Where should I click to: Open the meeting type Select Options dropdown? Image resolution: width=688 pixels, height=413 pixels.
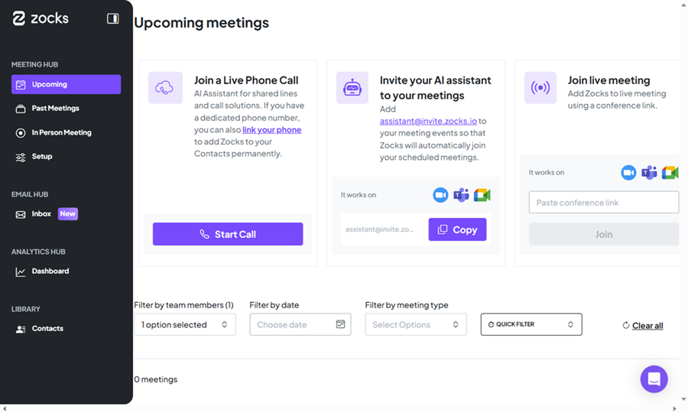(x=415, y=324)
